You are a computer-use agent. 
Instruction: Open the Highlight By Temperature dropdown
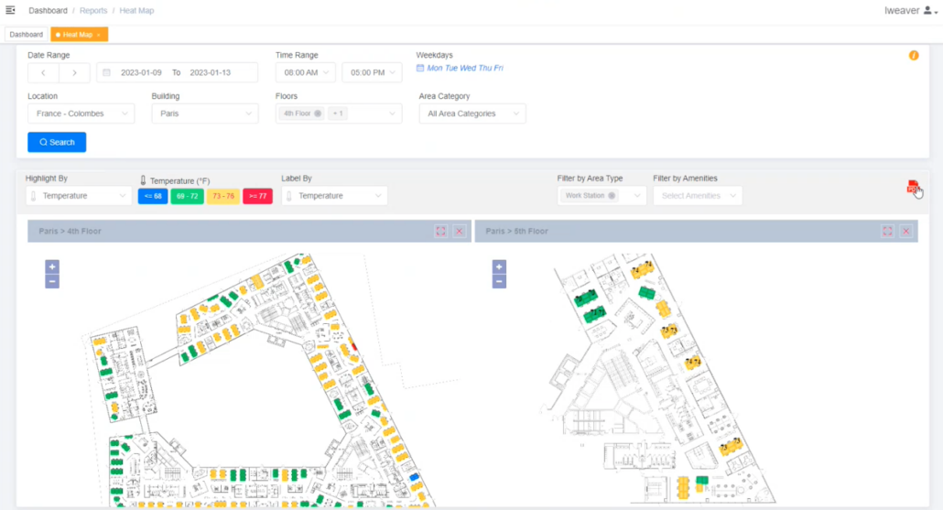(x=79, y=196)
